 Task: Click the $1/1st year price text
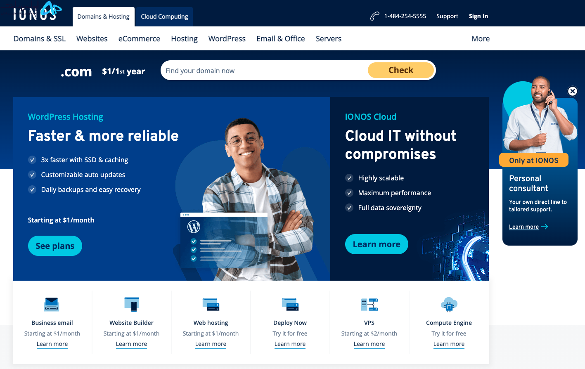[123, 71]
